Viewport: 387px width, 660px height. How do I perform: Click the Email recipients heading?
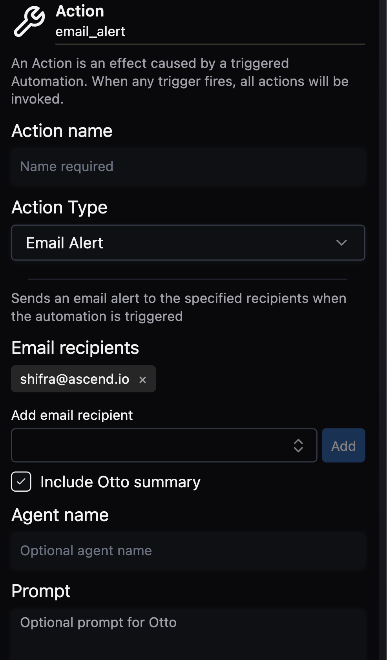[x=75, y=348]
